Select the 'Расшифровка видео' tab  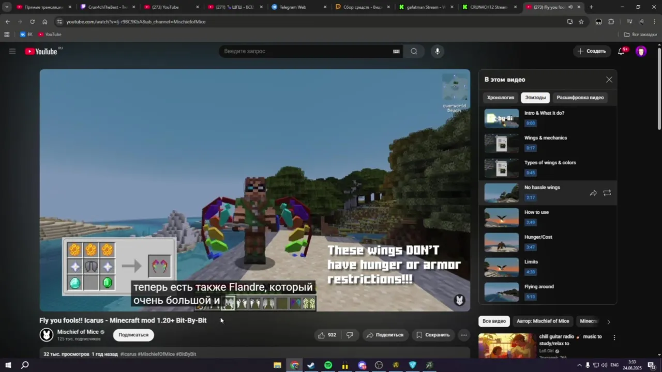point(580,98)
